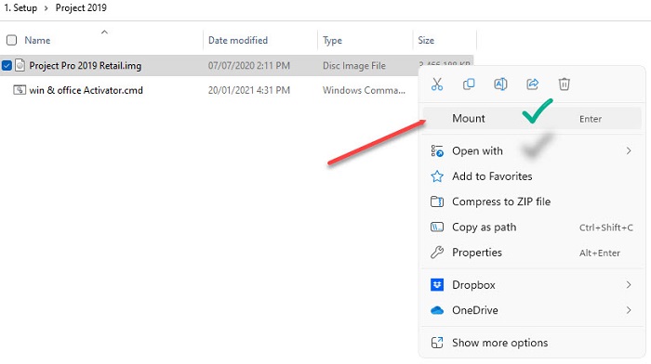Select the Project Pro 2019 Retail.img file name
651x364 pixels.
(x=86, y=66)
